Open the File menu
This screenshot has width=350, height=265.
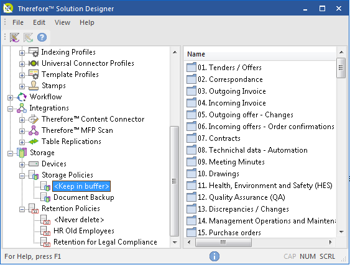[x=18, y=22]
